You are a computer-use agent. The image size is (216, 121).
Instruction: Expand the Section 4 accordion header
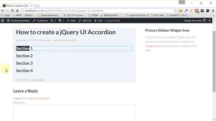point(74,71)
